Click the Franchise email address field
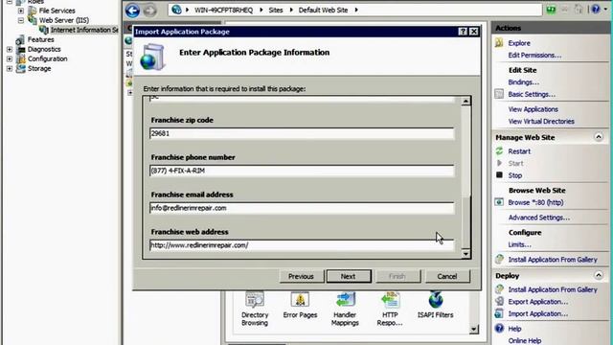The height and width of the screenshot is (345, 613). click(302, 208)
